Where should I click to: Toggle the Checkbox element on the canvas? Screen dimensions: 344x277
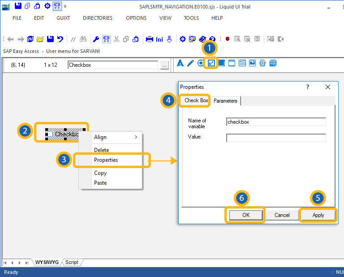(x=50, y=134)
